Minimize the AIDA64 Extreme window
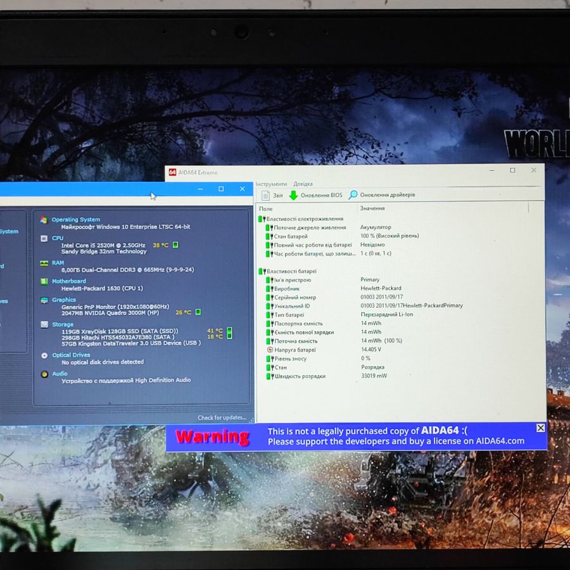The width and height of the screenshot is (570, 570). coord(492,170)
